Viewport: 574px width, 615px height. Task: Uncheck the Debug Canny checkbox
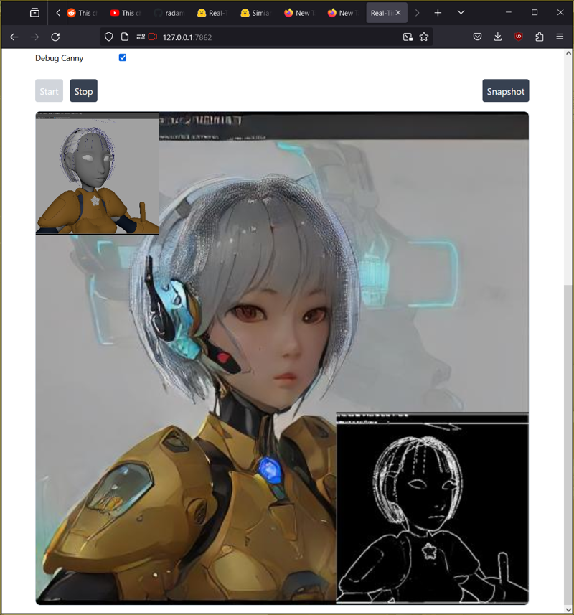(x=123, y=57)
